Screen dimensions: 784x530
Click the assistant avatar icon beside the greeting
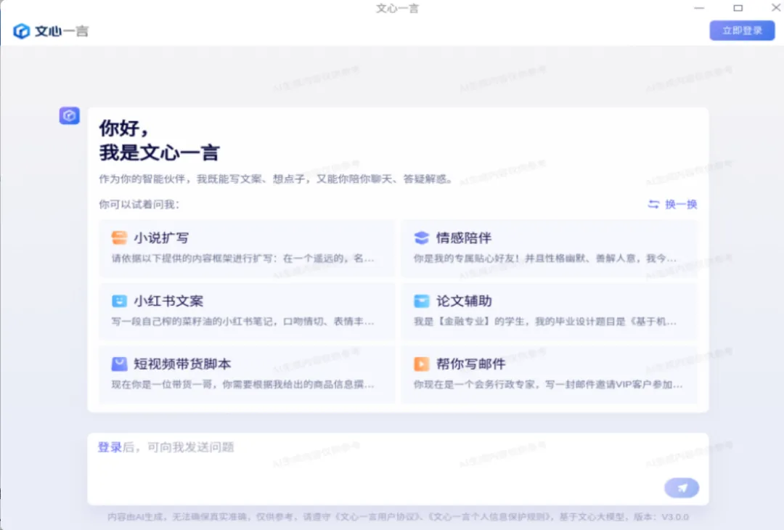click(x=70, y=115)
